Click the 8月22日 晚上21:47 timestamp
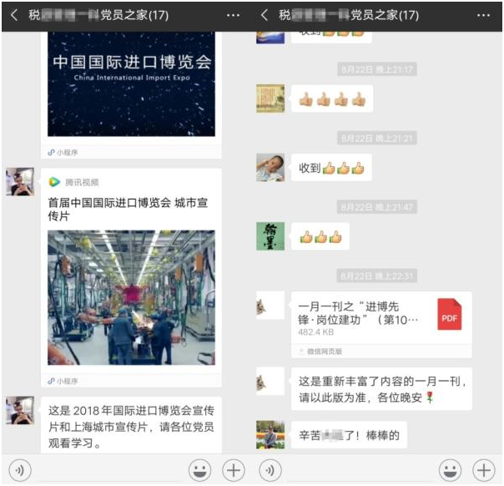504x486 pixels. point(377,207)
